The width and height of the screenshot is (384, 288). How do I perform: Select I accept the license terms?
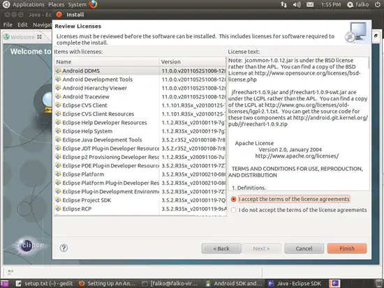(290, 199)
